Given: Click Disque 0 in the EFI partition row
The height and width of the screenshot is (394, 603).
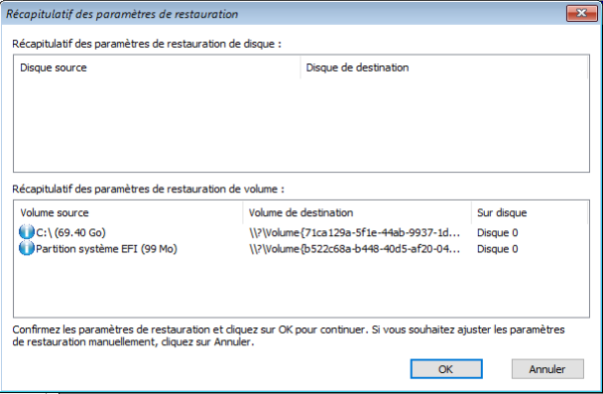Looking at the screenshot, I should coord(497,248).
